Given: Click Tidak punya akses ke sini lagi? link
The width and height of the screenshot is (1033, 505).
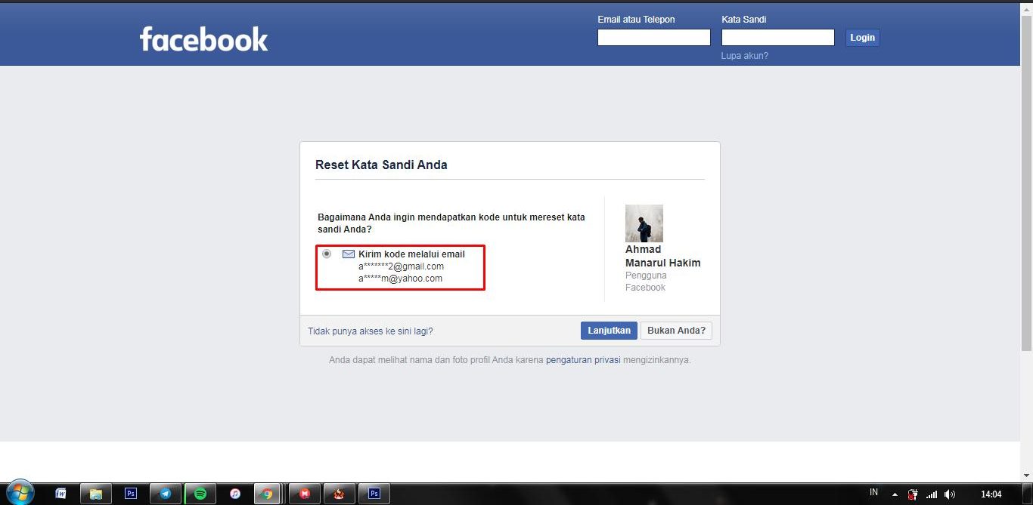Looking at the screenshot, I should (371, 331).
